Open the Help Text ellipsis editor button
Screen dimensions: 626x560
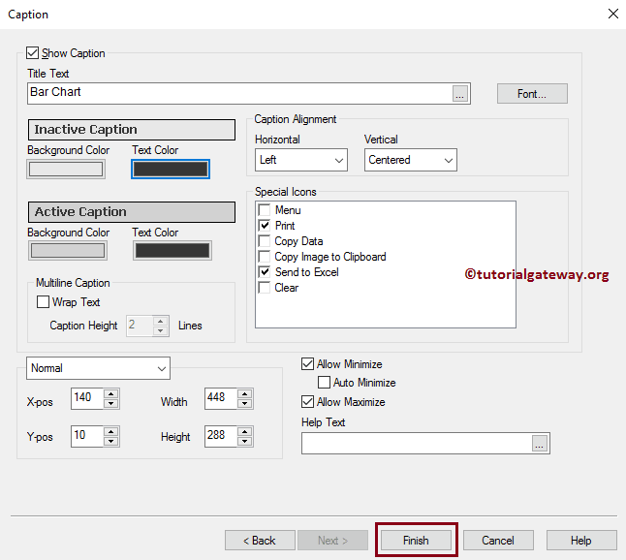tap(540, 443)
